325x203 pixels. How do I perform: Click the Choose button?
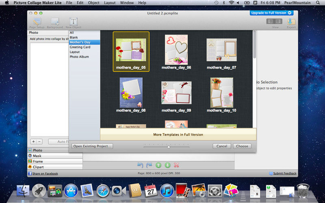click(x=242, y=146)
